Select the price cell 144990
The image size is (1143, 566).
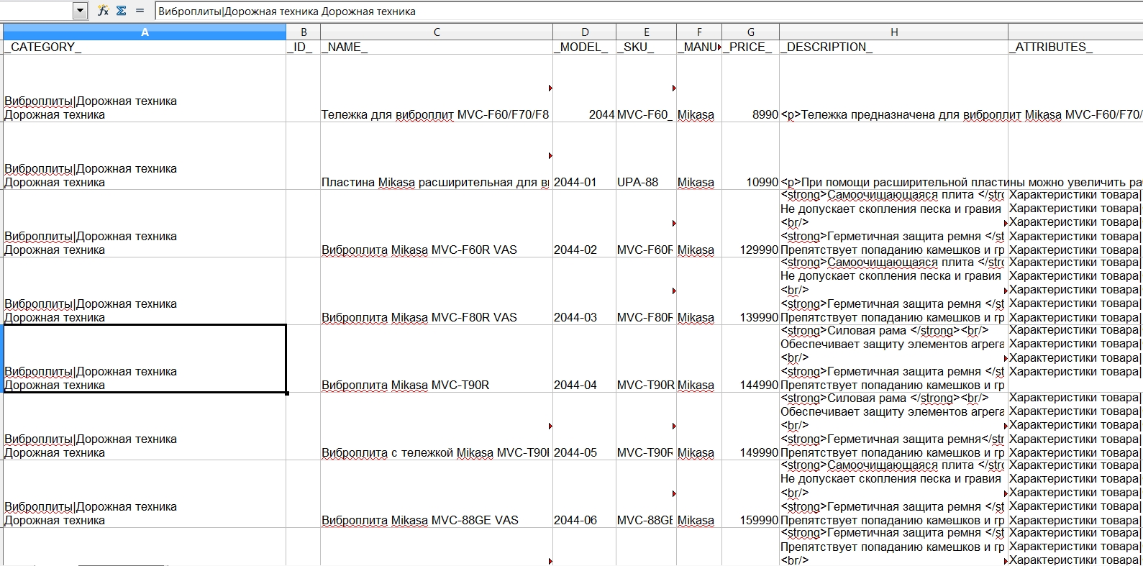tap(751, 358)
